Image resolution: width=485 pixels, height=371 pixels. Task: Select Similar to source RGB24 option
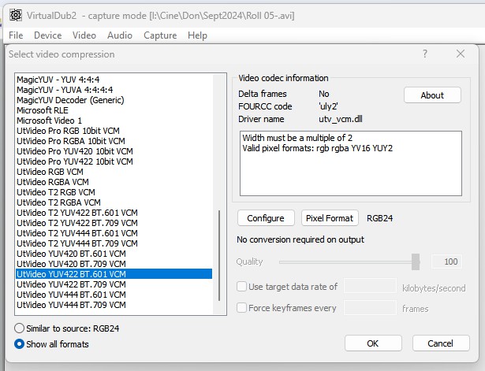coord(20,328)
